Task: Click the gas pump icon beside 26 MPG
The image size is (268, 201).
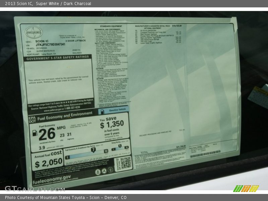Action: (x=35, y=133)
